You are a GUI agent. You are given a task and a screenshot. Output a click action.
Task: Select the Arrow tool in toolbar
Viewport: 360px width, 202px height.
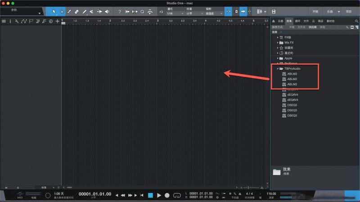[54, 11]
